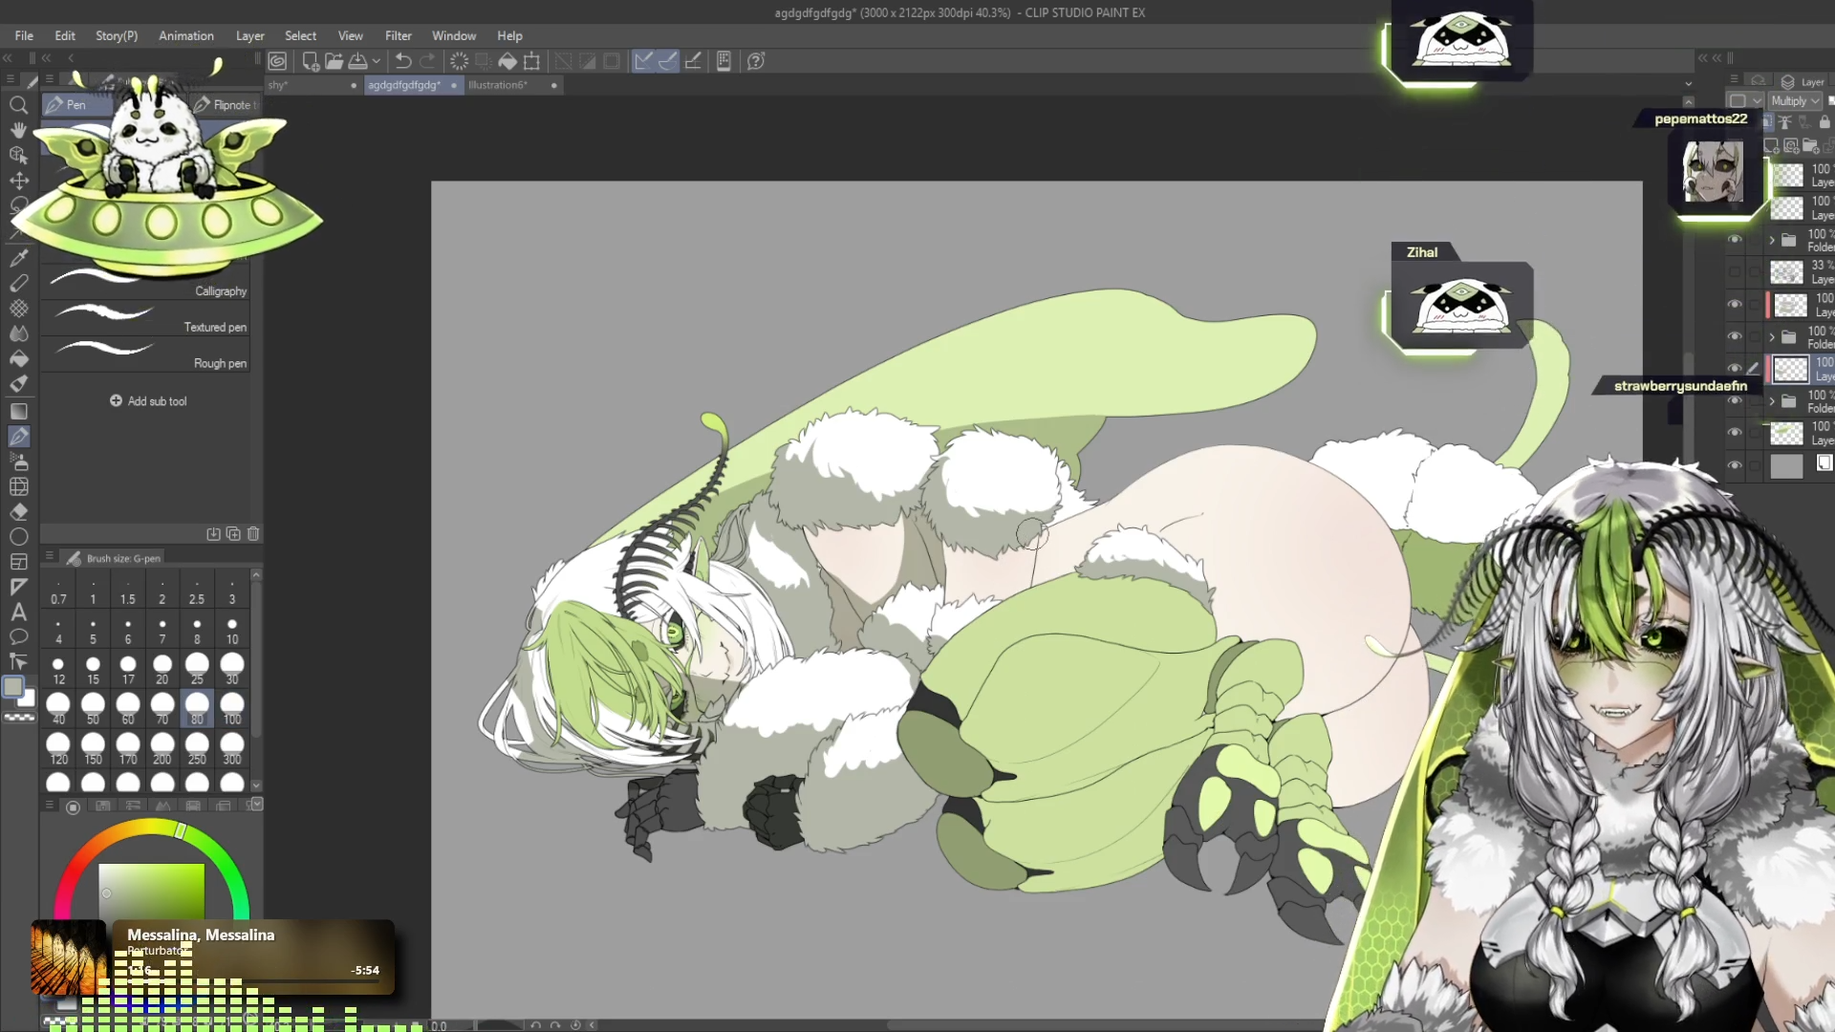The height and width of the screenshot is (1032, 1835).
Task: Click the Save icon in command bar
Action: [357, 61]
